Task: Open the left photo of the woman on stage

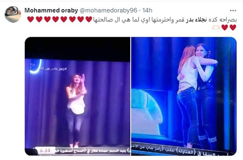Action: [78, 96]
